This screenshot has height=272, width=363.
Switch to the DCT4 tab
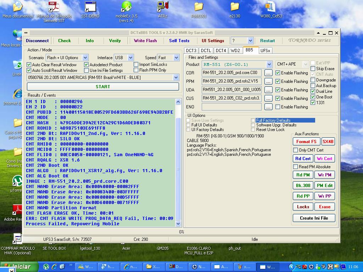tap(220, 50)
